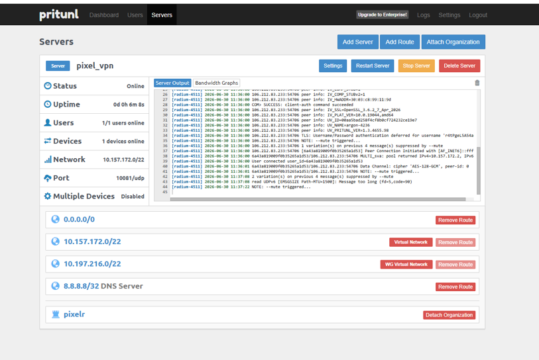Open pixel_vpn server Settings button
Screen dimensions: 539x360
[x=333, y=66]
